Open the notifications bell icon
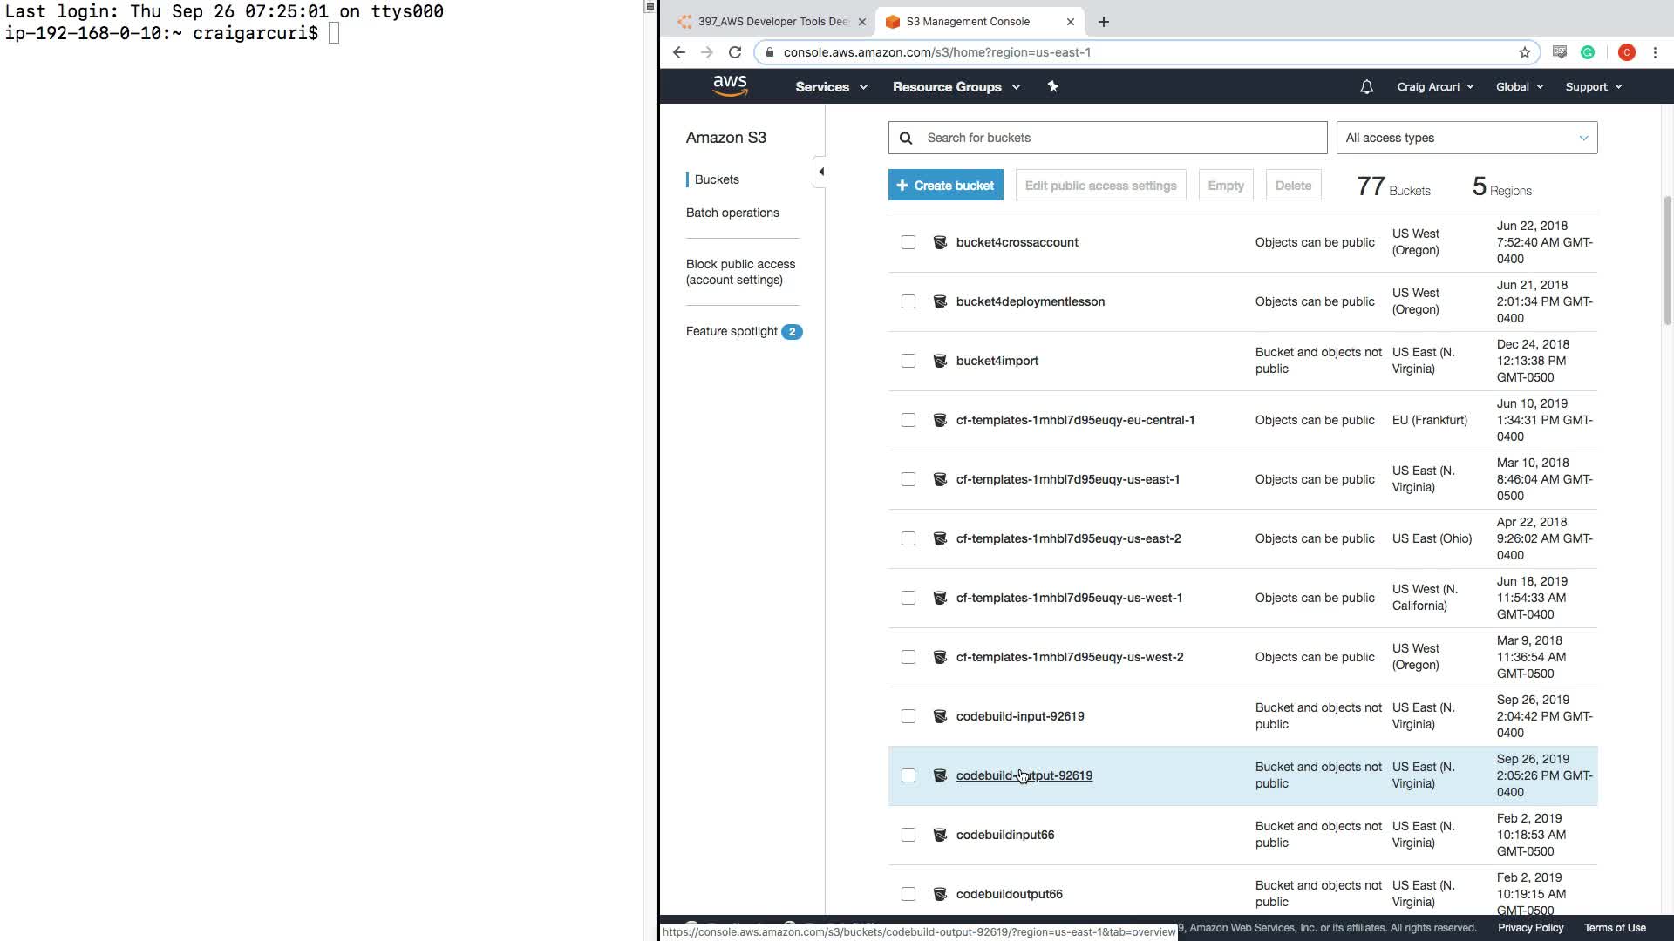Image resolution: width=1674 pixels, height=941 pixels. pos(1366,87)
